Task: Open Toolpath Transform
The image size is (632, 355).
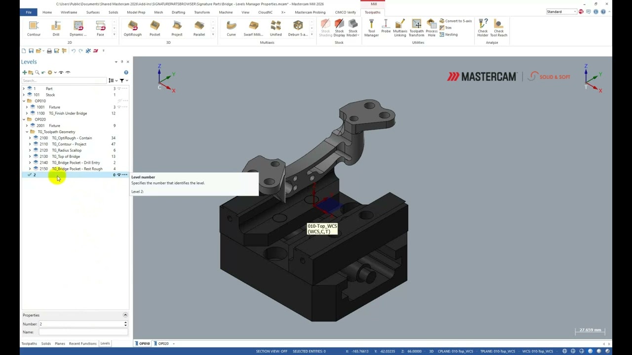Action: 416,29
